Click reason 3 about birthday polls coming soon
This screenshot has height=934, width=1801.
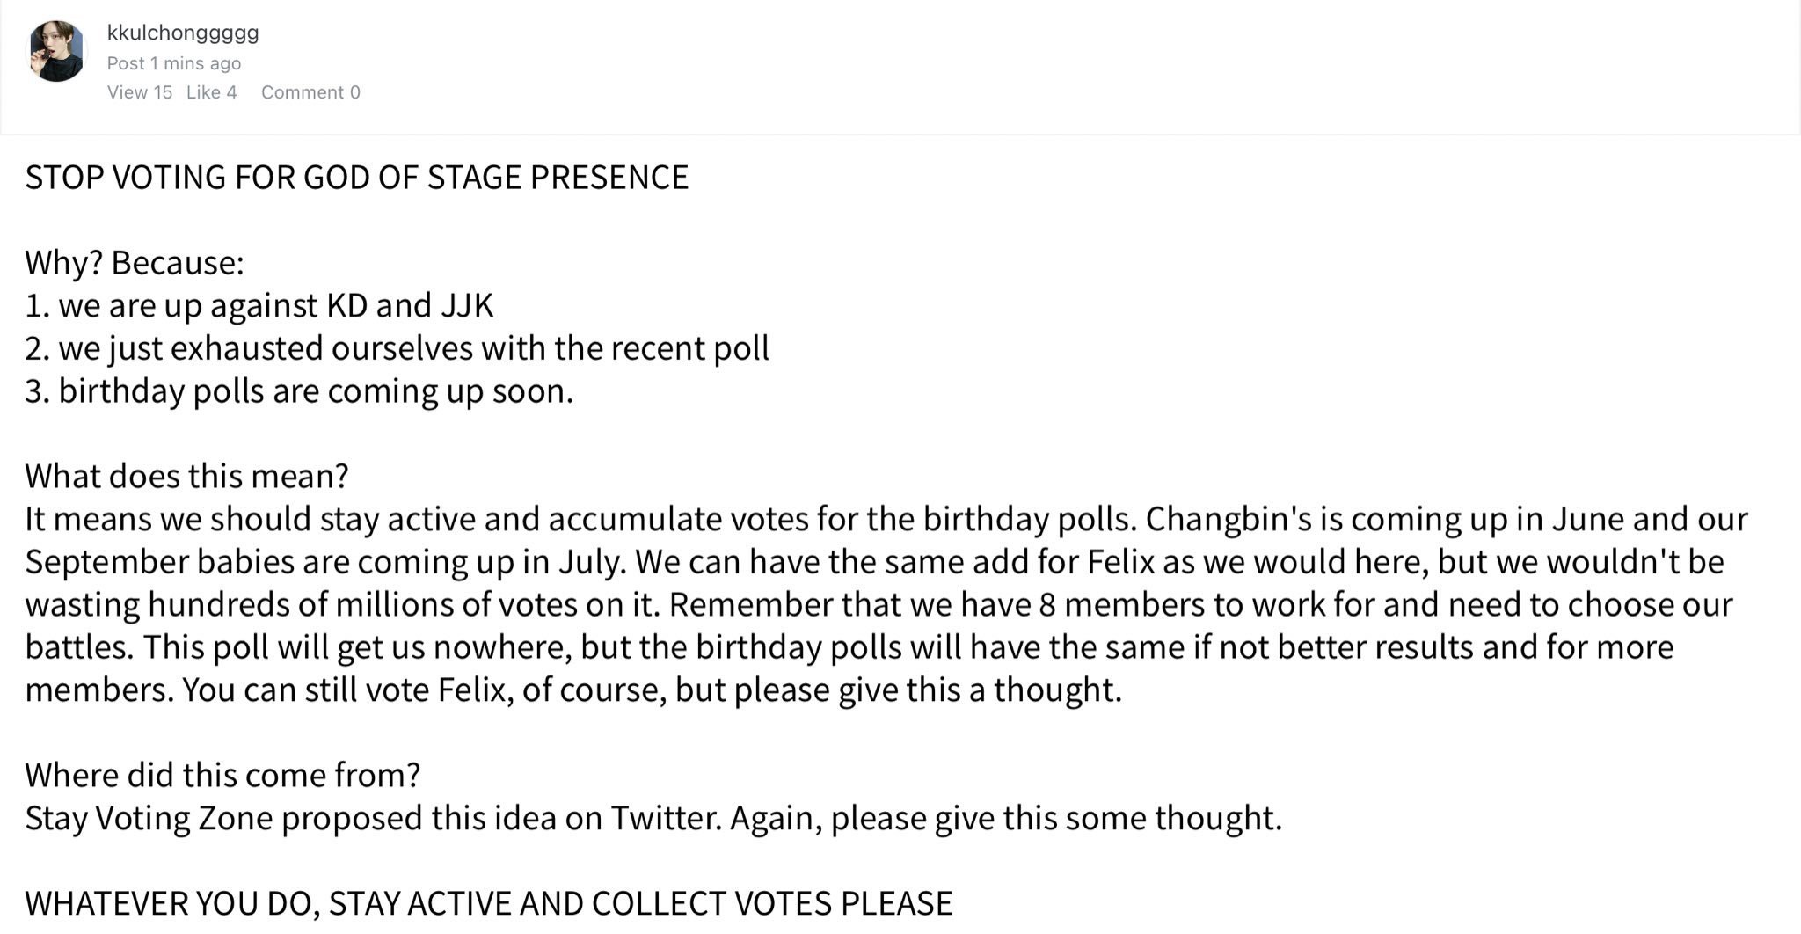coord(299,391)
